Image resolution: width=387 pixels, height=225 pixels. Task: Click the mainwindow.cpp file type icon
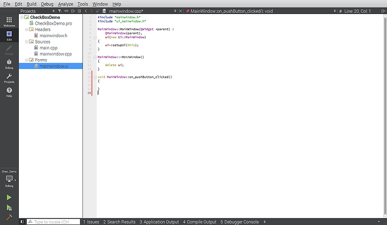104,11
